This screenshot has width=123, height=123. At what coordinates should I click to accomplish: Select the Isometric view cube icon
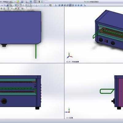(x=76, y=5)
